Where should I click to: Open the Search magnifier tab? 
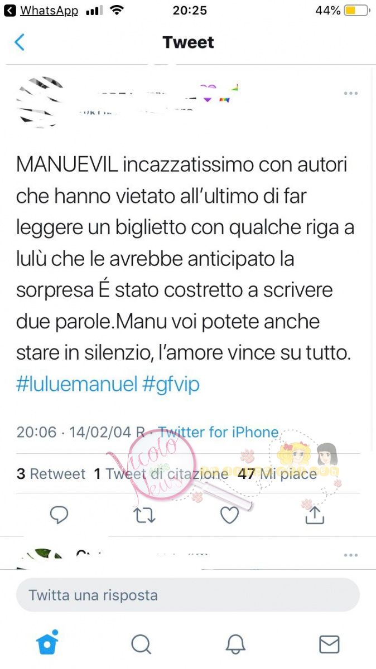141,644
